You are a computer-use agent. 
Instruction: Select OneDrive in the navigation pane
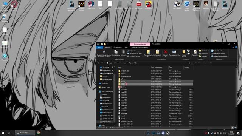pyautogui.click(x=105, y=83)
